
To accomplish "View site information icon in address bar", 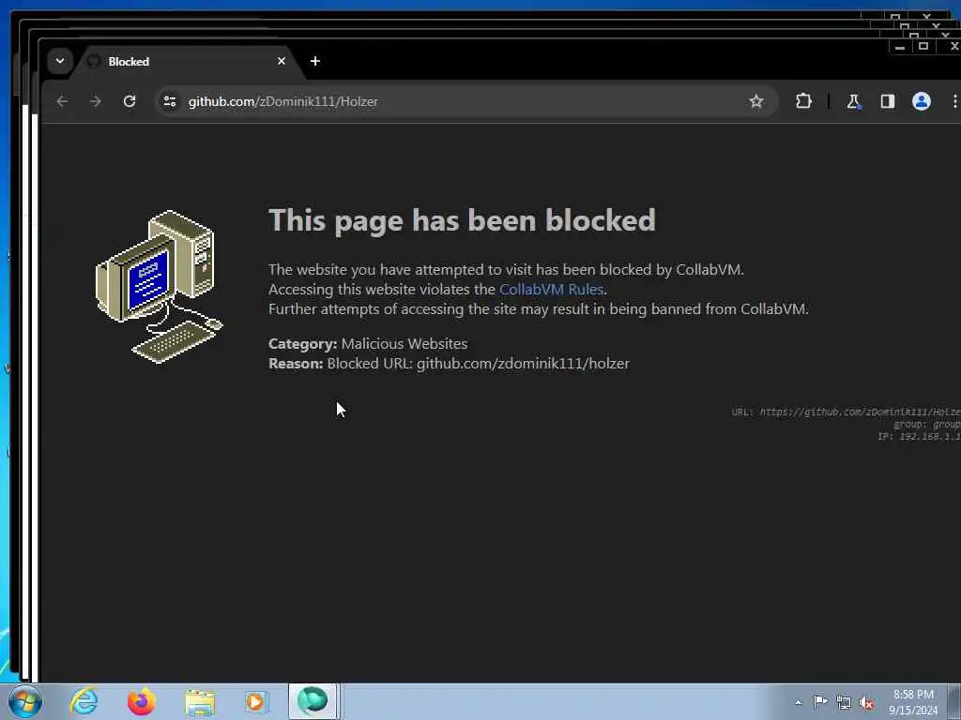I will pyautogui.click(x=170, y=101).
